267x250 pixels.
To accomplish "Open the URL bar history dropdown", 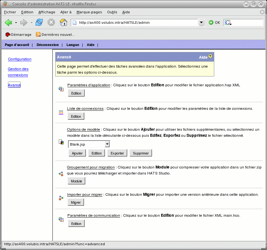I will 201,23.
